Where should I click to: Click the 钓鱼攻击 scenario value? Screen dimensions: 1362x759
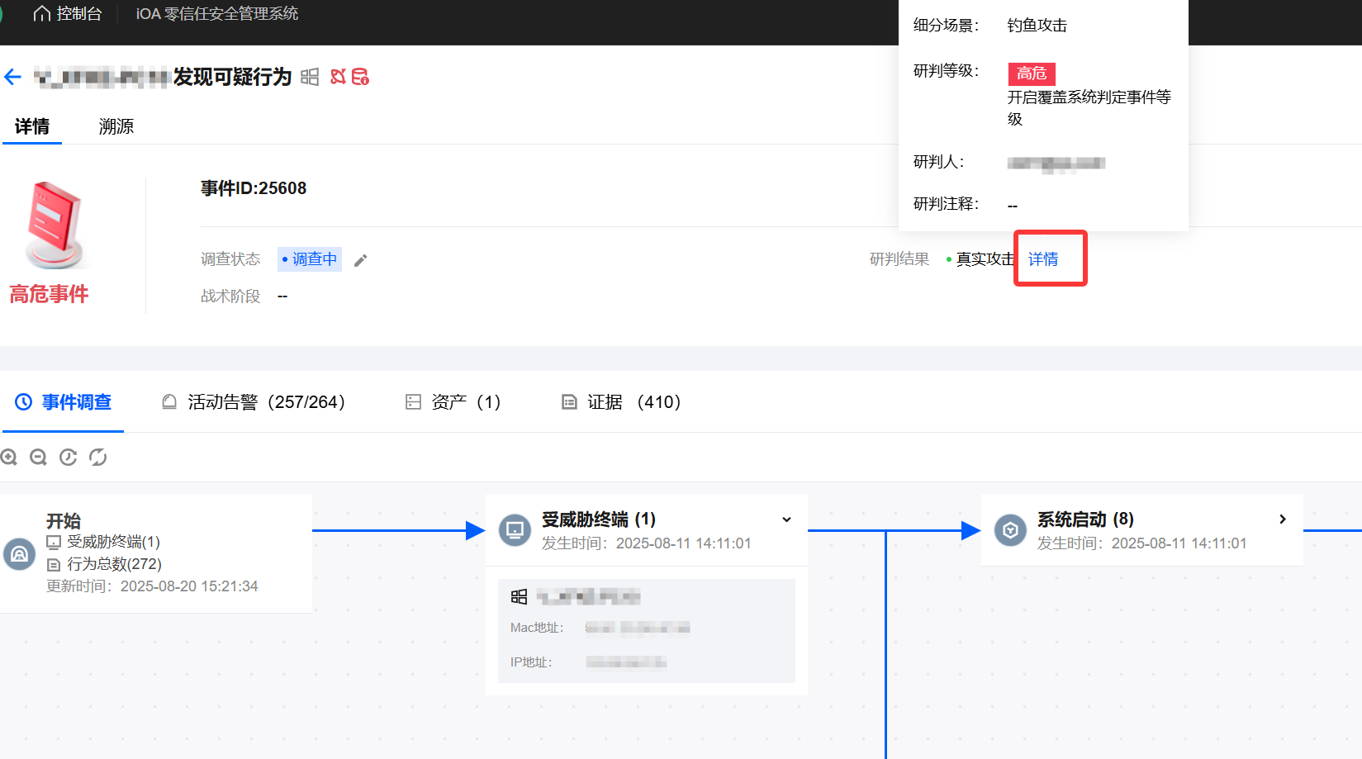coord(1037,26)
